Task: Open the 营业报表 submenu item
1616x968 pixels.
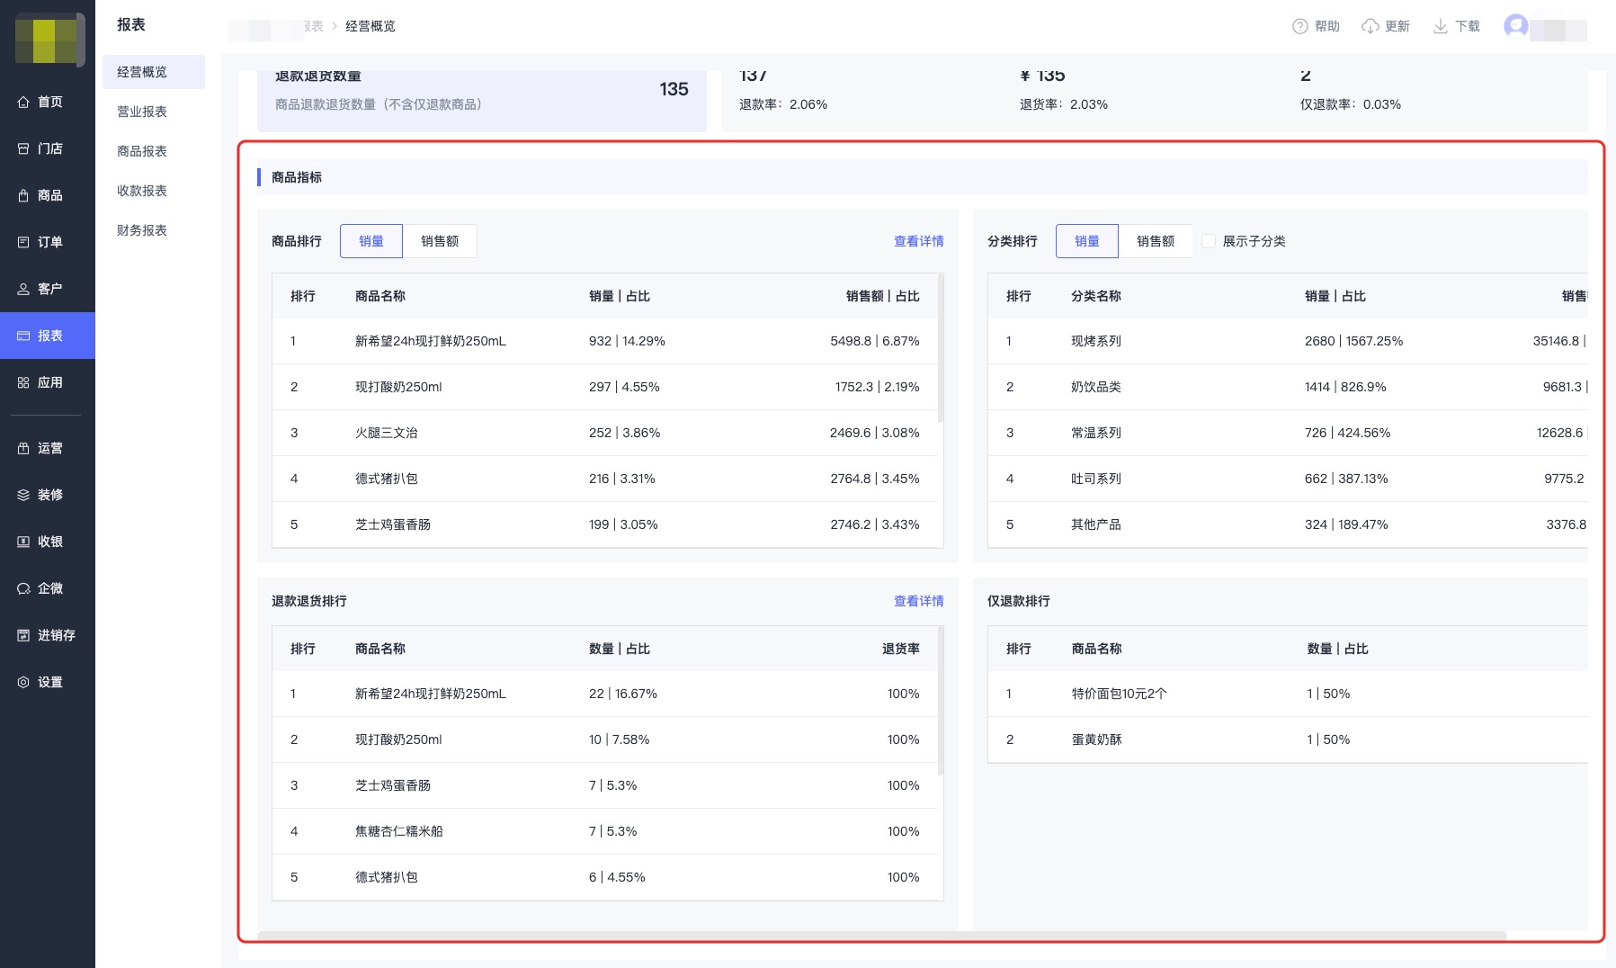Action: click(x=142, y=112)
